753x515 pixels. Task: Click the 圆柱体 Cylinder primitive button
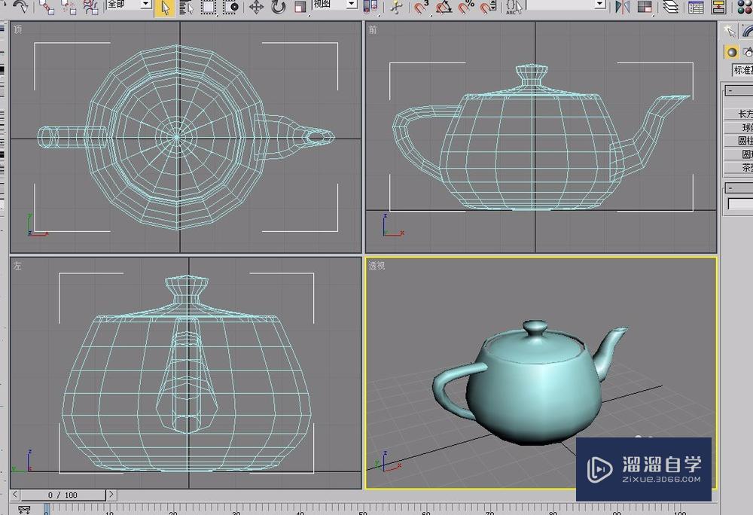point(739,141)
